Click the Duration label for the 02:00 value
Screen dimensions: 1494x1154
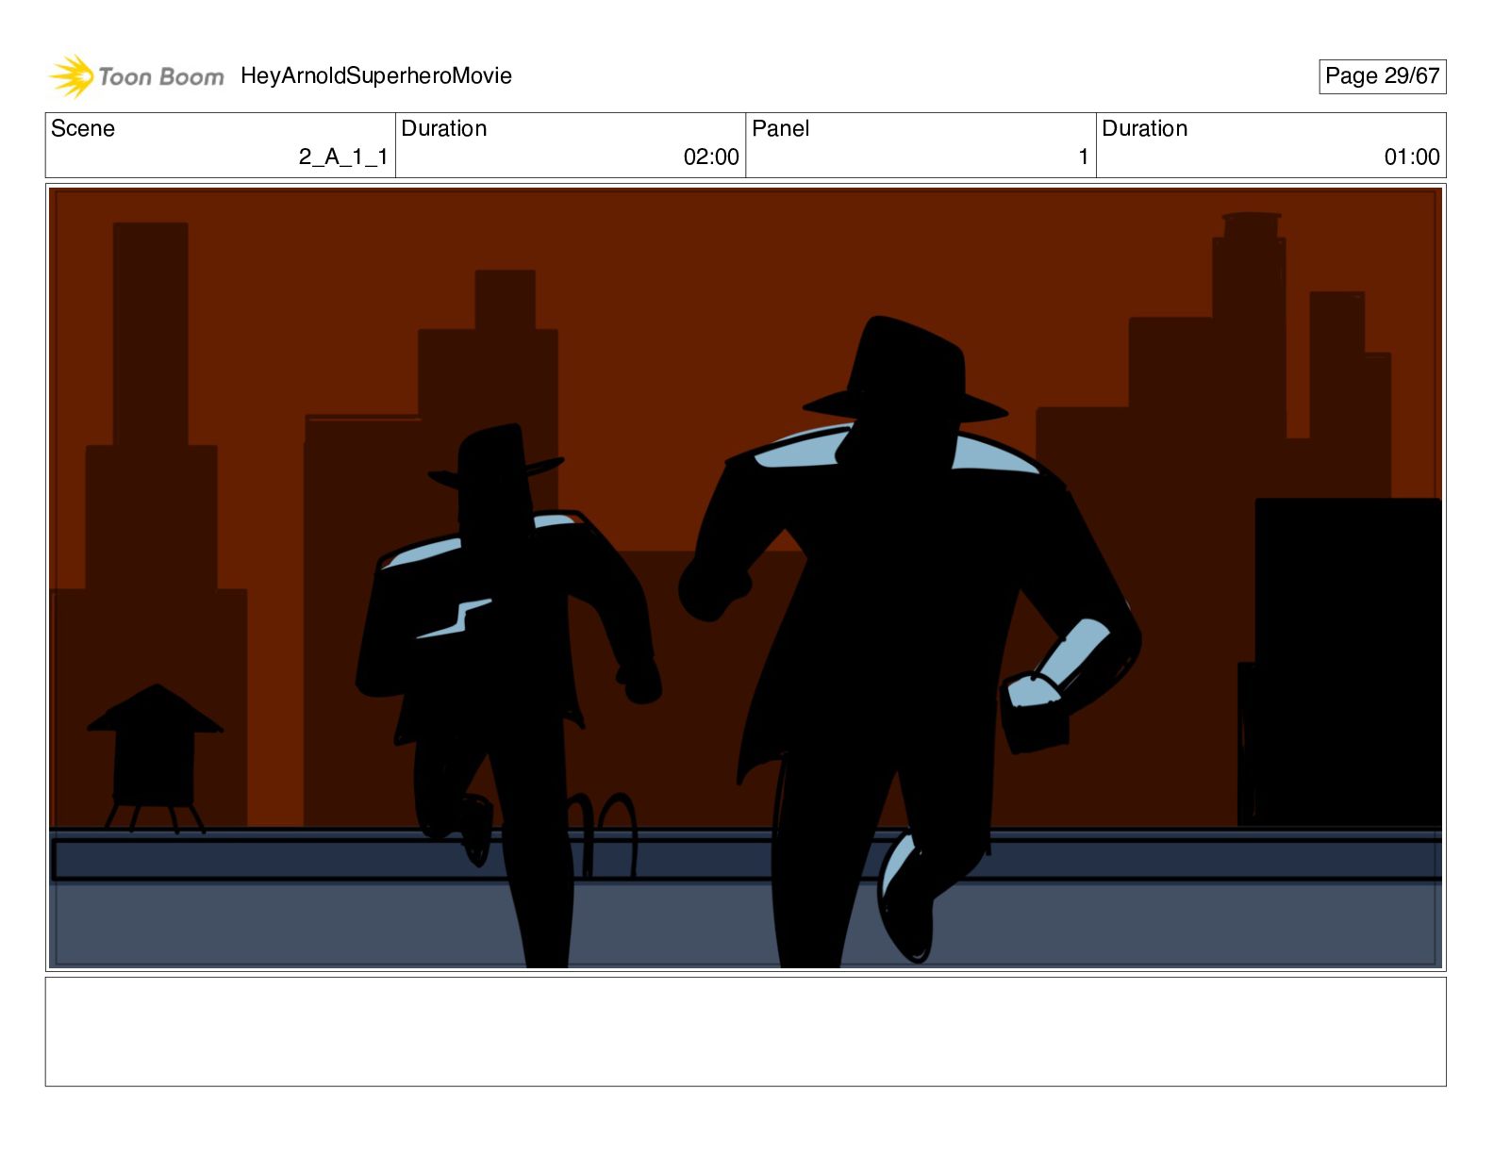point(444,128)
